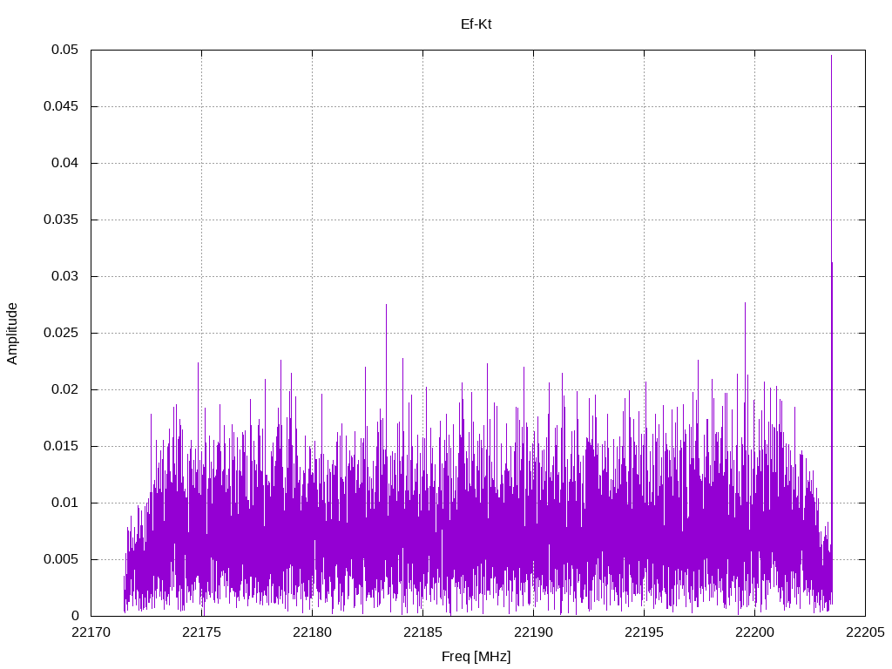Click the y-axis value 0.005
The width and height of the screenshot is (892, 669).
point(61,559)
